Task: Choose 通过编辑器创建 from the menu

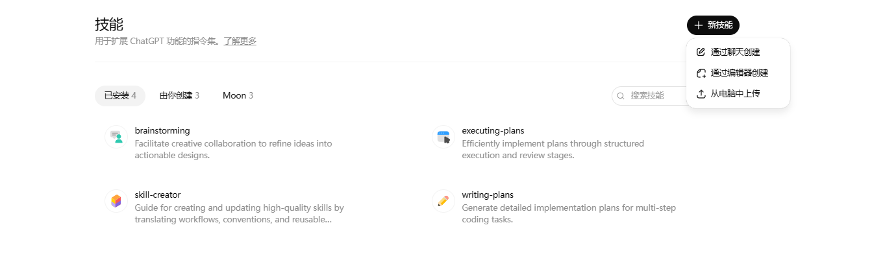Action: tap(738, 73)
